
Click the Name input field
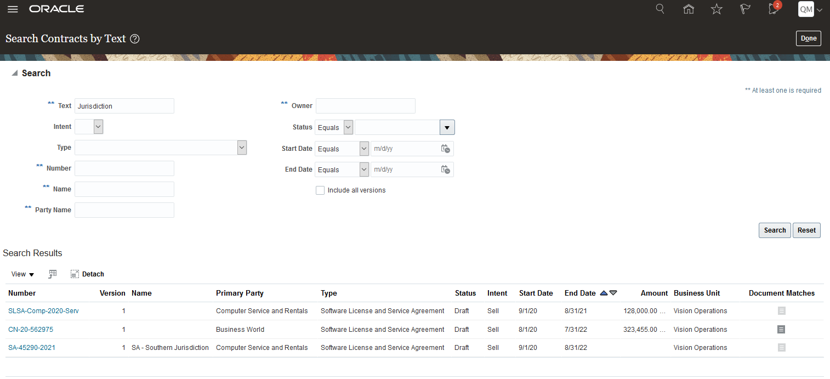[124, 189]
